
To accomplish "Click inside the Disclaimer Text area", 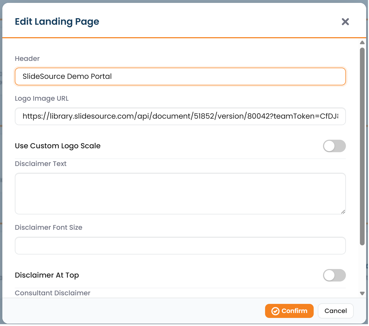I will coord(180,194).
